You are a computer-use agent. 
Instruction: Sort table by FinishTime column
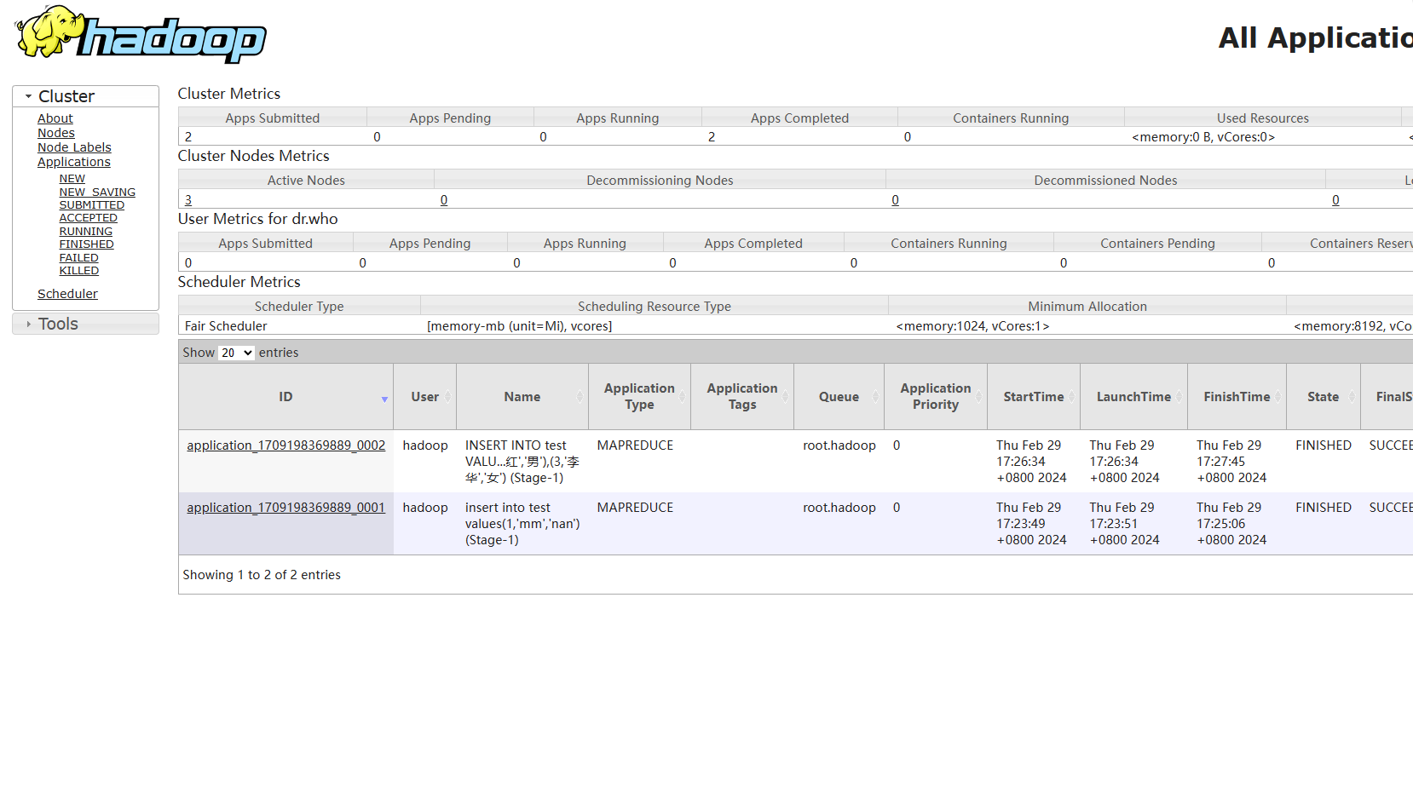pos(1236,397)
